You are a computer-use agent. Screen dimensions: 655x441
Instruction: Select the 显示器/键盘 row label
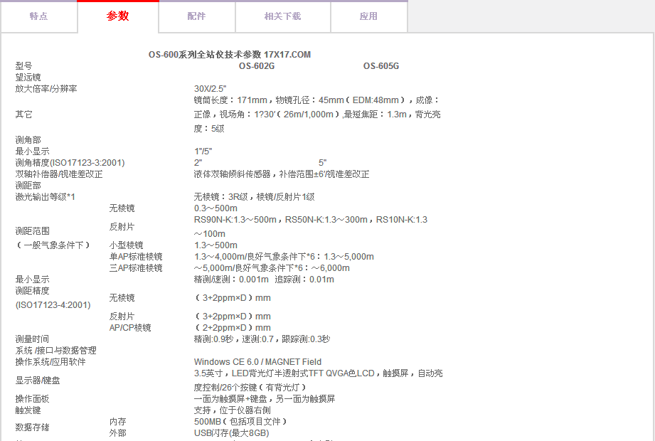[38, 381]
